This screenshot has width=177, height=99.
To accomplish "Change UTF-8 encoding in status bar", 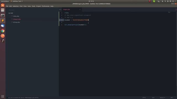I will 144,98.
